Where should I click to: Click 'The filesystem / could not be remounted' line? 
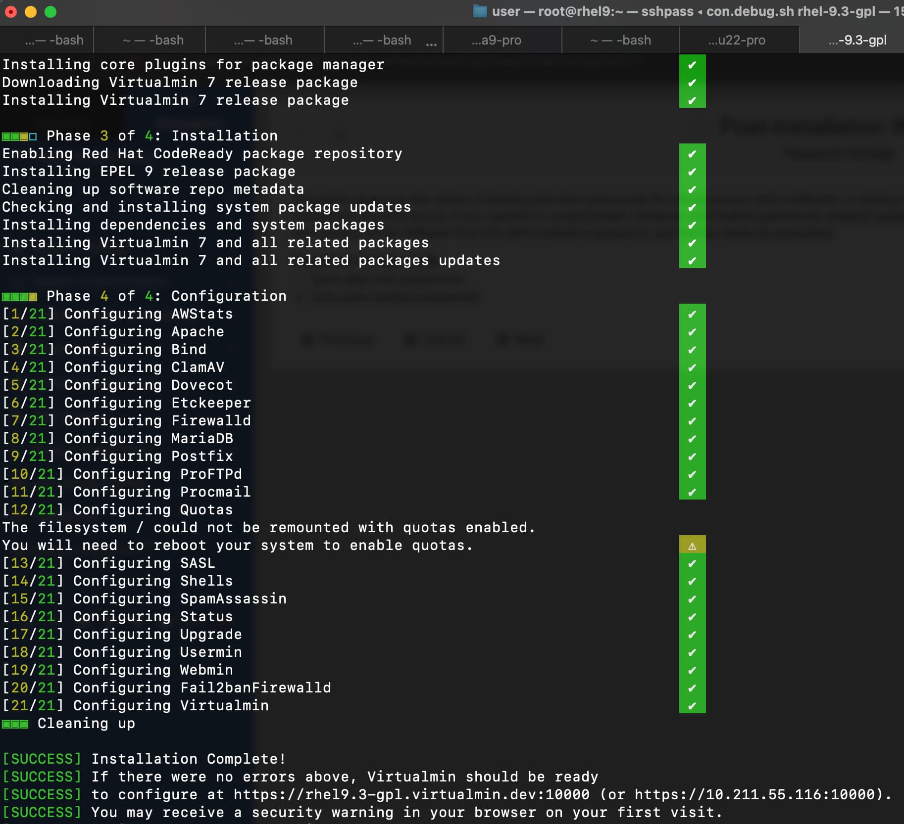[x=269, y=527]
